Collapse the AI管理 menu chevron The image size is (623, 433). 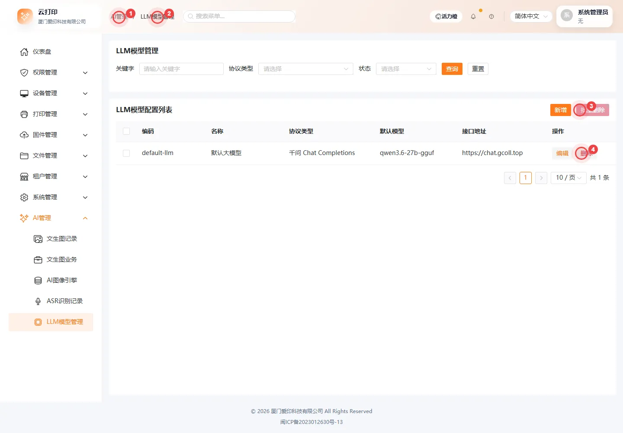point(85,218)
